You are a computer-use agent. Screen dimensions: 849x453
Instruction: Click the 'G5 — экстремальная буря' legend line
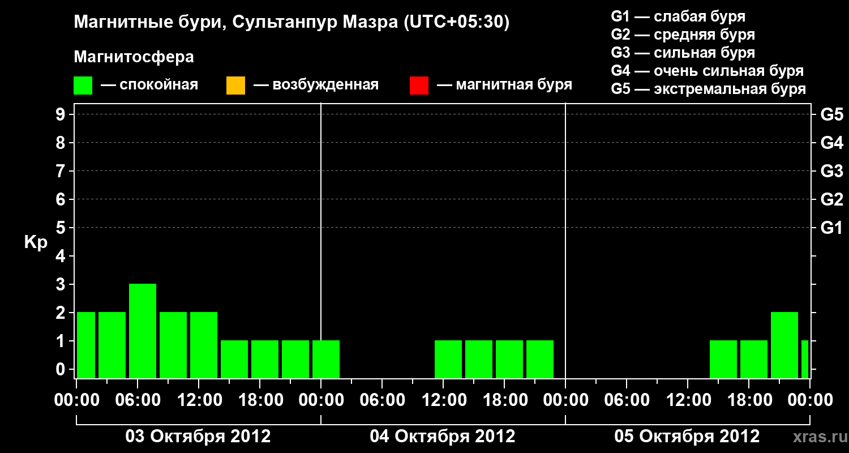click(709, 89)
